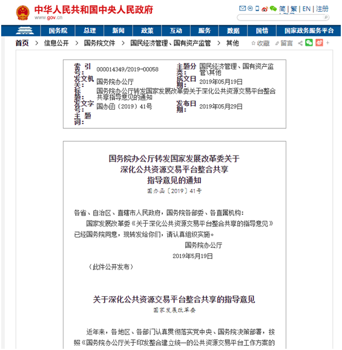
Task: Go to 信息公开 breadcrumb
Action: [56, 43]
